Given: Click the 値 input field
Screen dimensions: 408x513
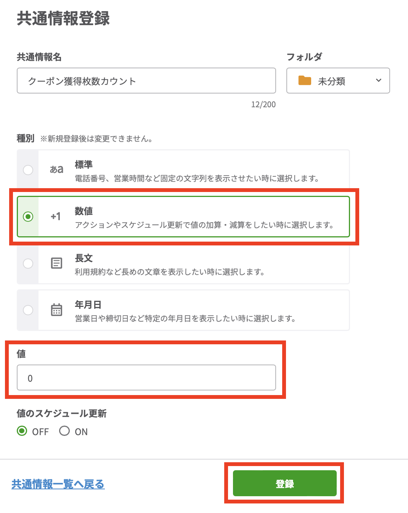Looking at the screenshot, I should (x=146, y=377).
